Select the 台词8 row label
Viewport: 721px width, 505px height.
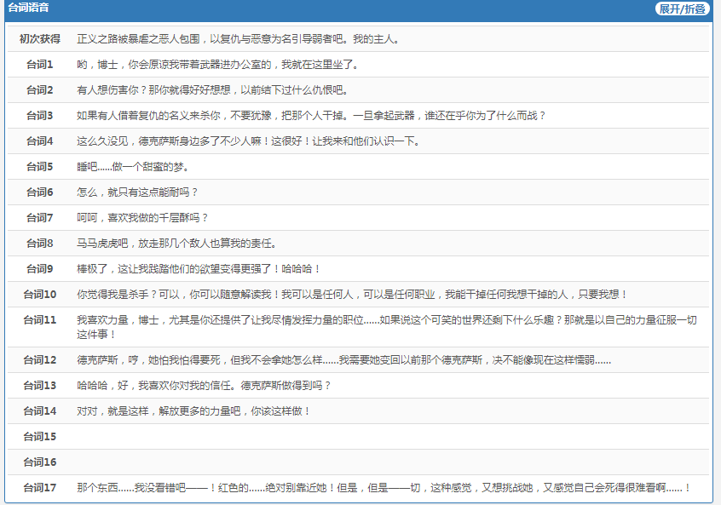39,244
